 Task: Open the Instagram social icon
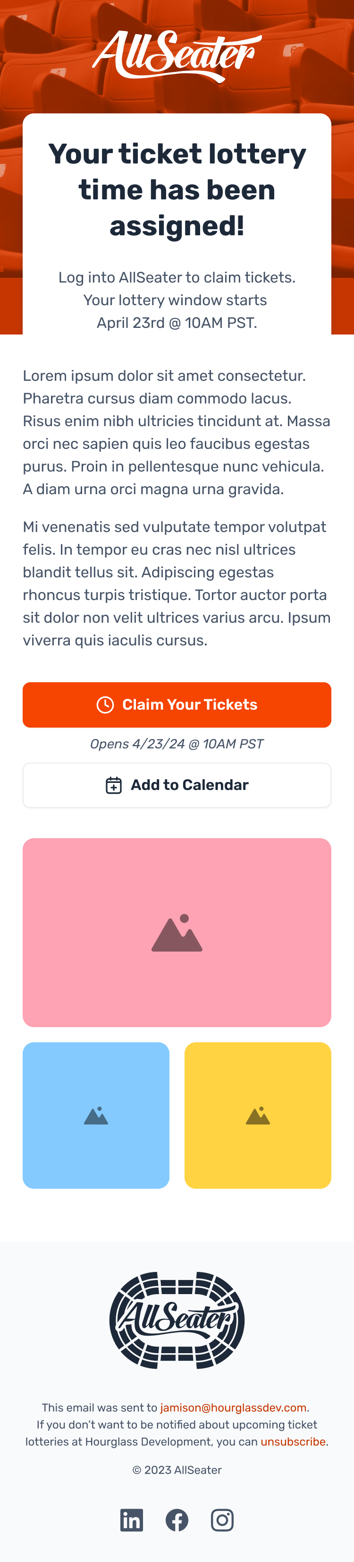click(x=222, y=1520)
